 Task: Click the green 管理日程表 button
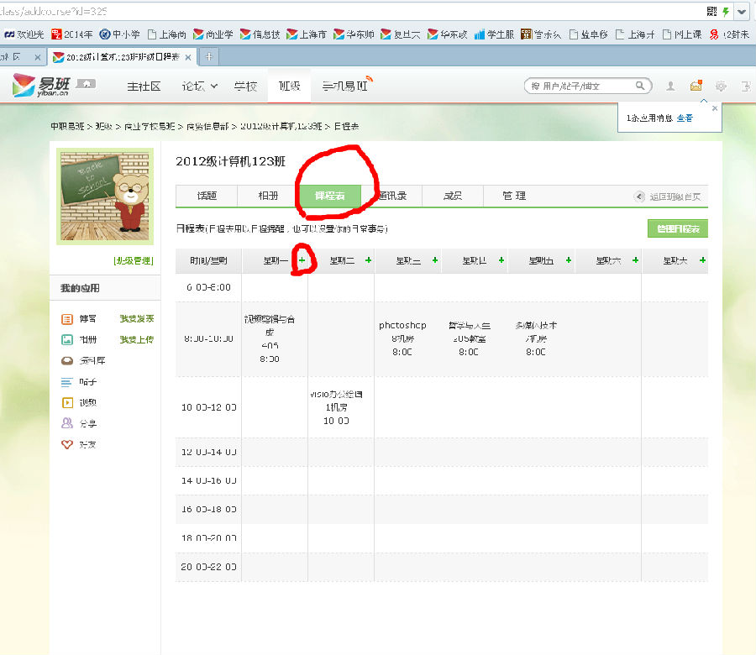[678, 228]
